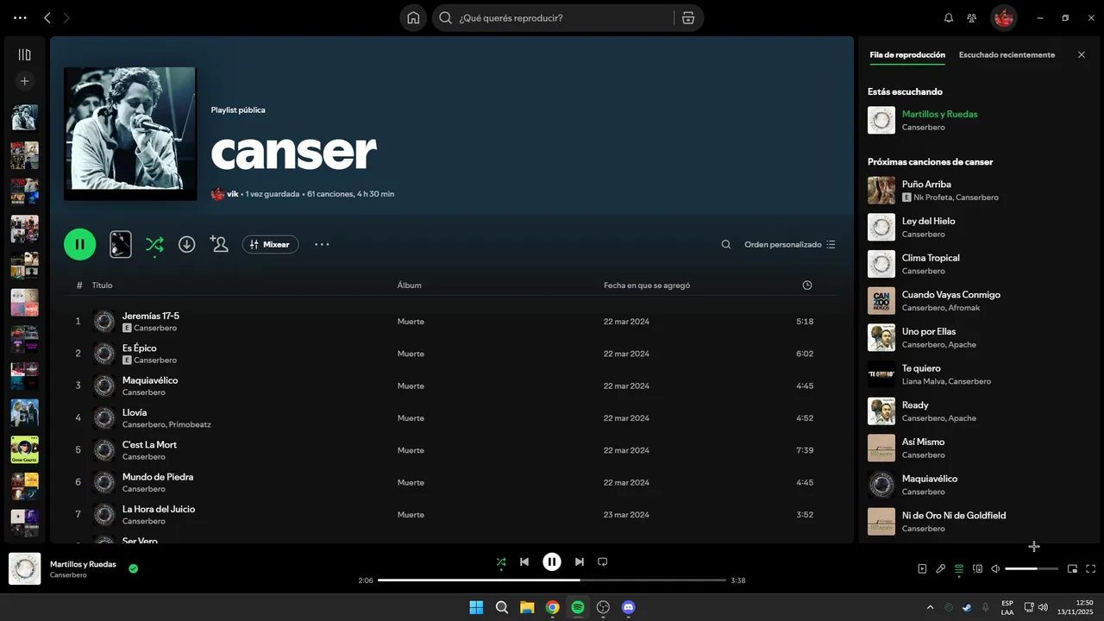Open Canserbero artist link in player bar
The width and height of the screenshot is (1104, 621).
[68, 575]
